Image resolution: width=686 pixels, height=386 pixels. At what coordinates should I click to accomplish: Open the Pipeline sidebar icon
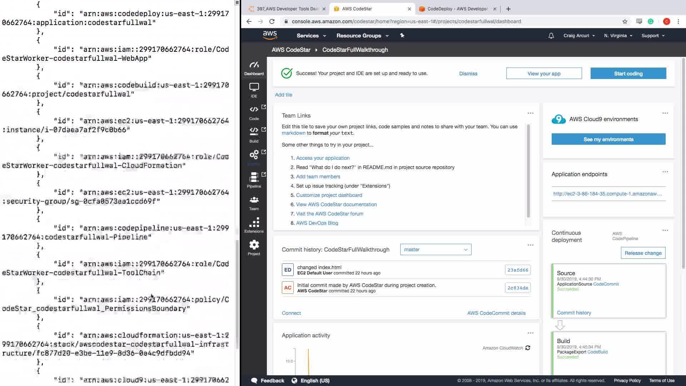[254, 180]
